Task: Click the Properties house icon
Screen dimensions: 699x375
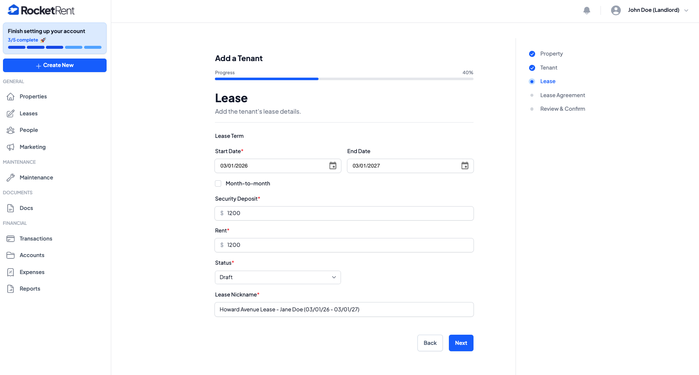Action: coord(11,97)
